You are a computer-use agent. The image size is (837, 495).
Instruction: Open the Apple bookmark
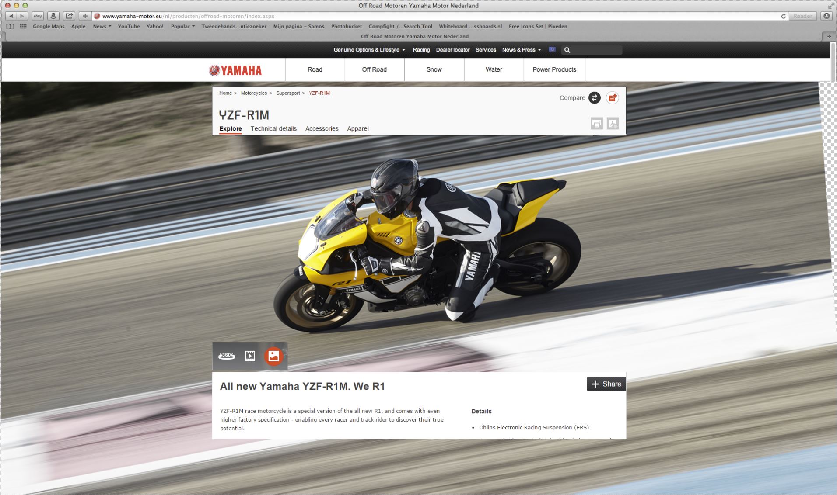click(x=78, y=26)
